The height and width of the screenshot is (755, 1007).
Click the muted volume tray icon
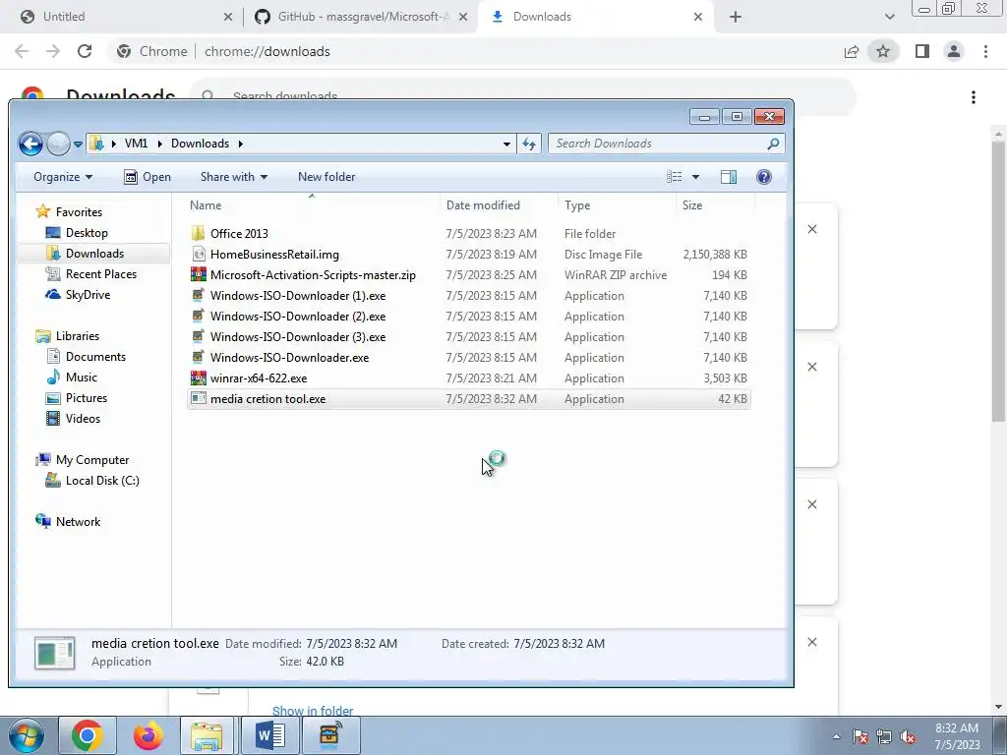point(908,736)
